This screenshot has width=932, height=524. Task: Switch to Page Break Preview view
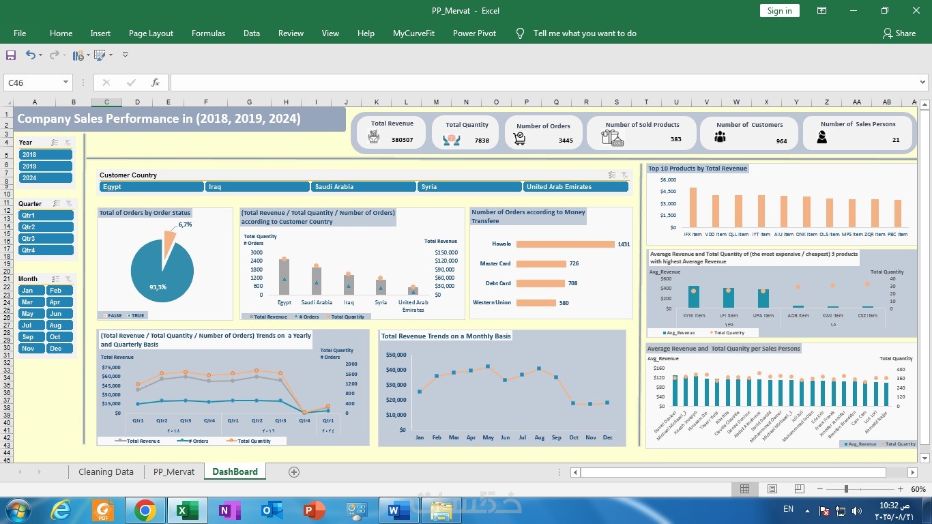pyautogui.click(x=798, y=489)
